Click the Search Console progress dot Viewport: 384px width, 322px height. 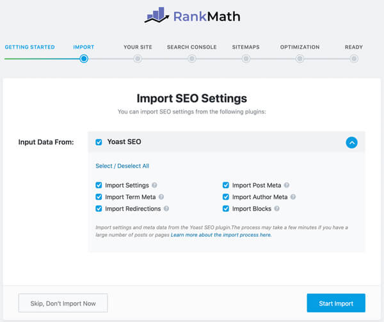tap(192, 59)
